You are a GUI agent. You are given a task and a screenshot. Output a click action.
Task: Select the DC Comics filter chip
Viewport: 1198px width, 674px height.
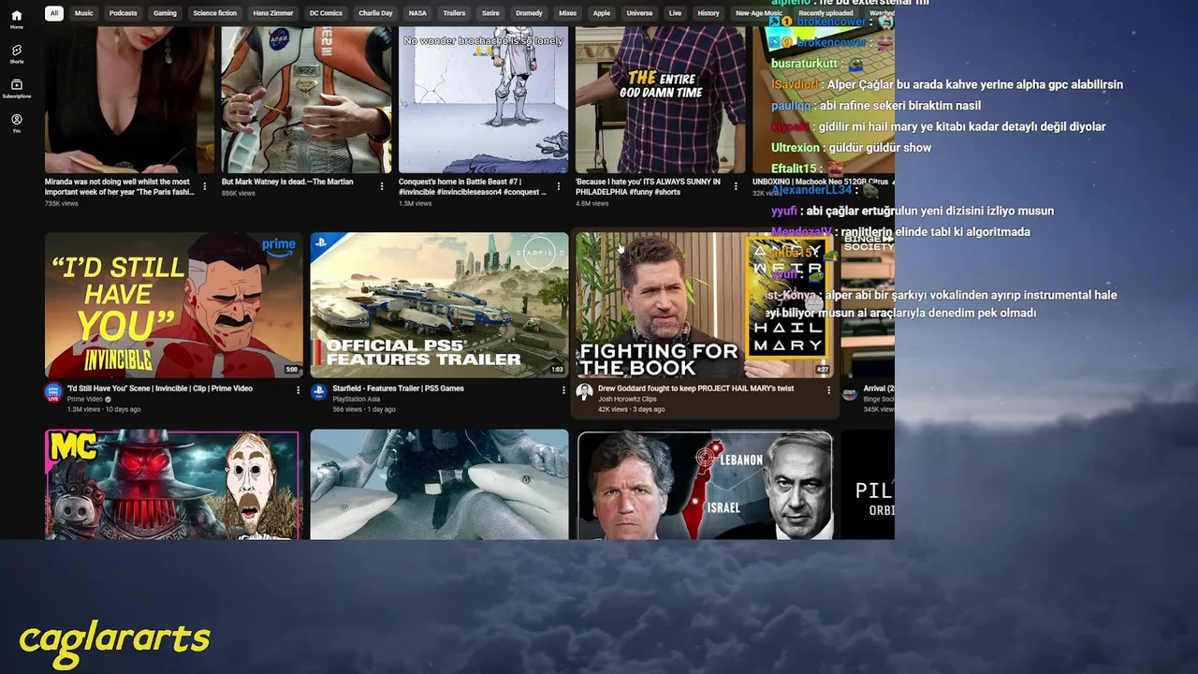pos(326,13)
